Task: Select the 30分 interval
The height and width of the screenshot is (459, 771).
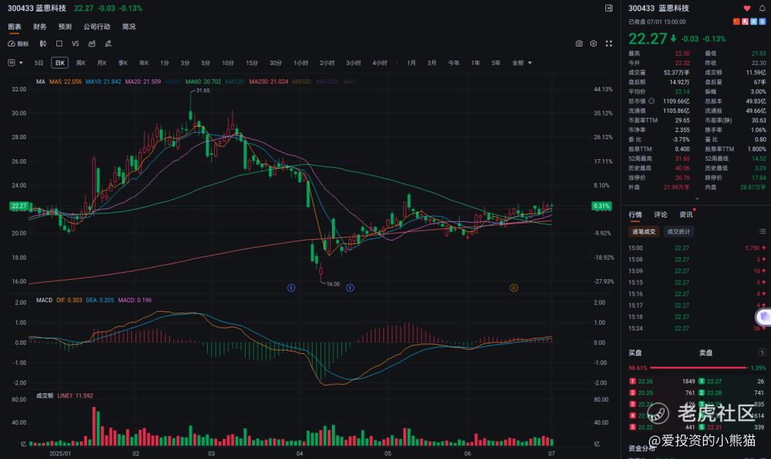Action: pos(276,63)
